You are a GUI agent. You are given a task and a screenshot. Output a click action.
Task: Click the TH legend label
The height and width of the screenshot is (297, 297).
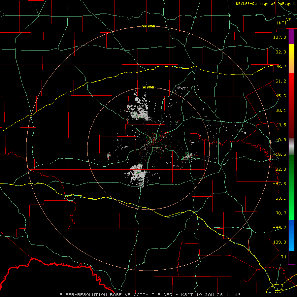pos(283,257)
